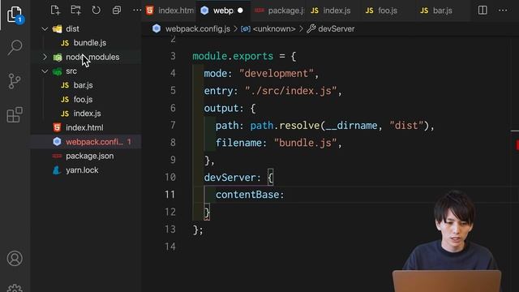Click module.exports text on line 3
Image resolution: width=519 pixels, height=292 pixels.
[x=233, y=56]
